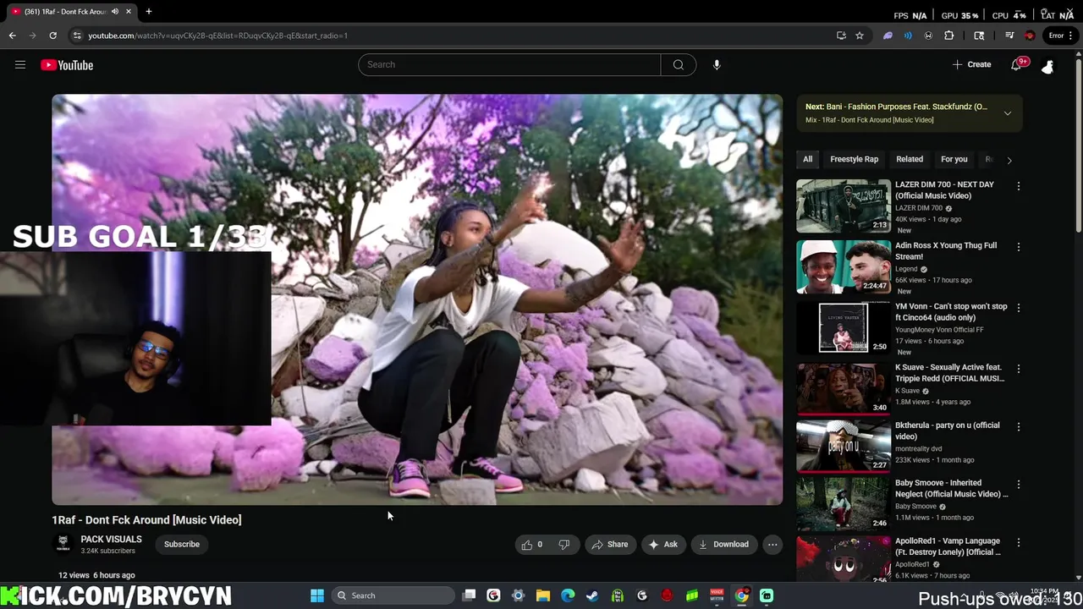Open options for ApolloRed1 video
1083x609 pixels.
(x=1018, y=542)
